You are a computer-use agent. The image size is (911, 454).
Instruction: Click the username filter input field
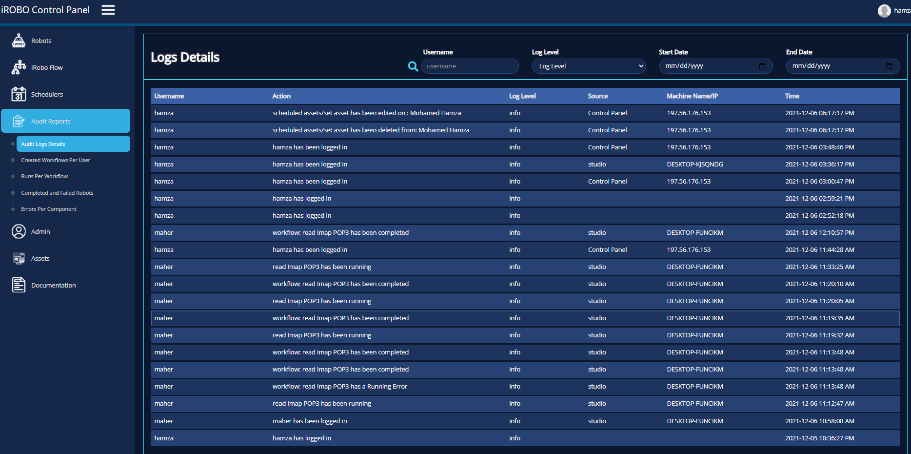click(470, 66)
